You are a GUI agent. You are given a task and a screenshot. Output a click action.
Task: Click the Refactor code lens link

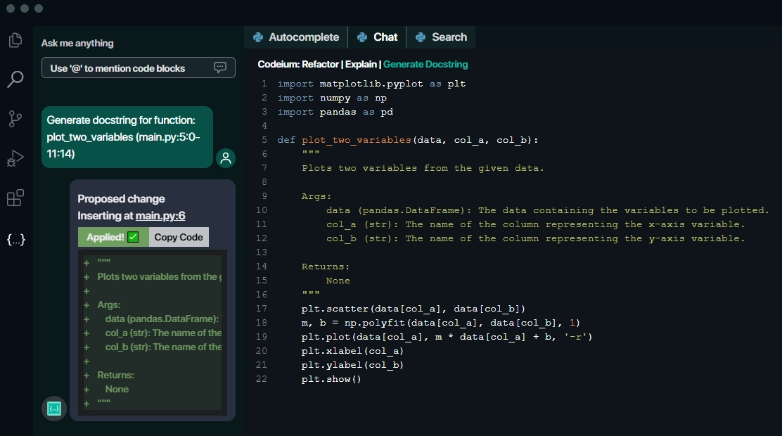click(320, 64)
